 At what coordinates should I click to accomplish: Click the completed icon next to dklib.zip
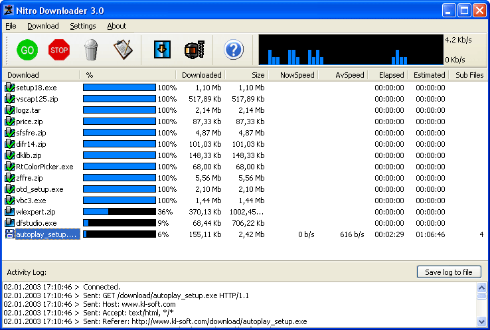click(10, 155)
